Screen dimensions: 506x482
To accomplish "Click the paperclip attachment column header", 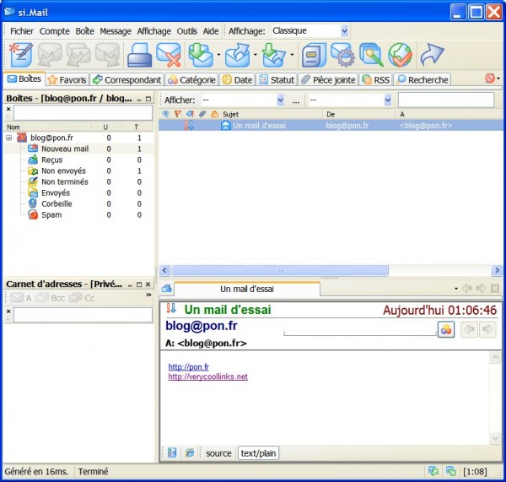I will pos(202,114).
